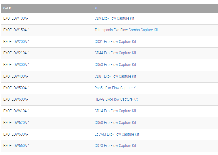
Task: Click the EXOFLOW300A-1 catalog cell
Action: [16, 65]
